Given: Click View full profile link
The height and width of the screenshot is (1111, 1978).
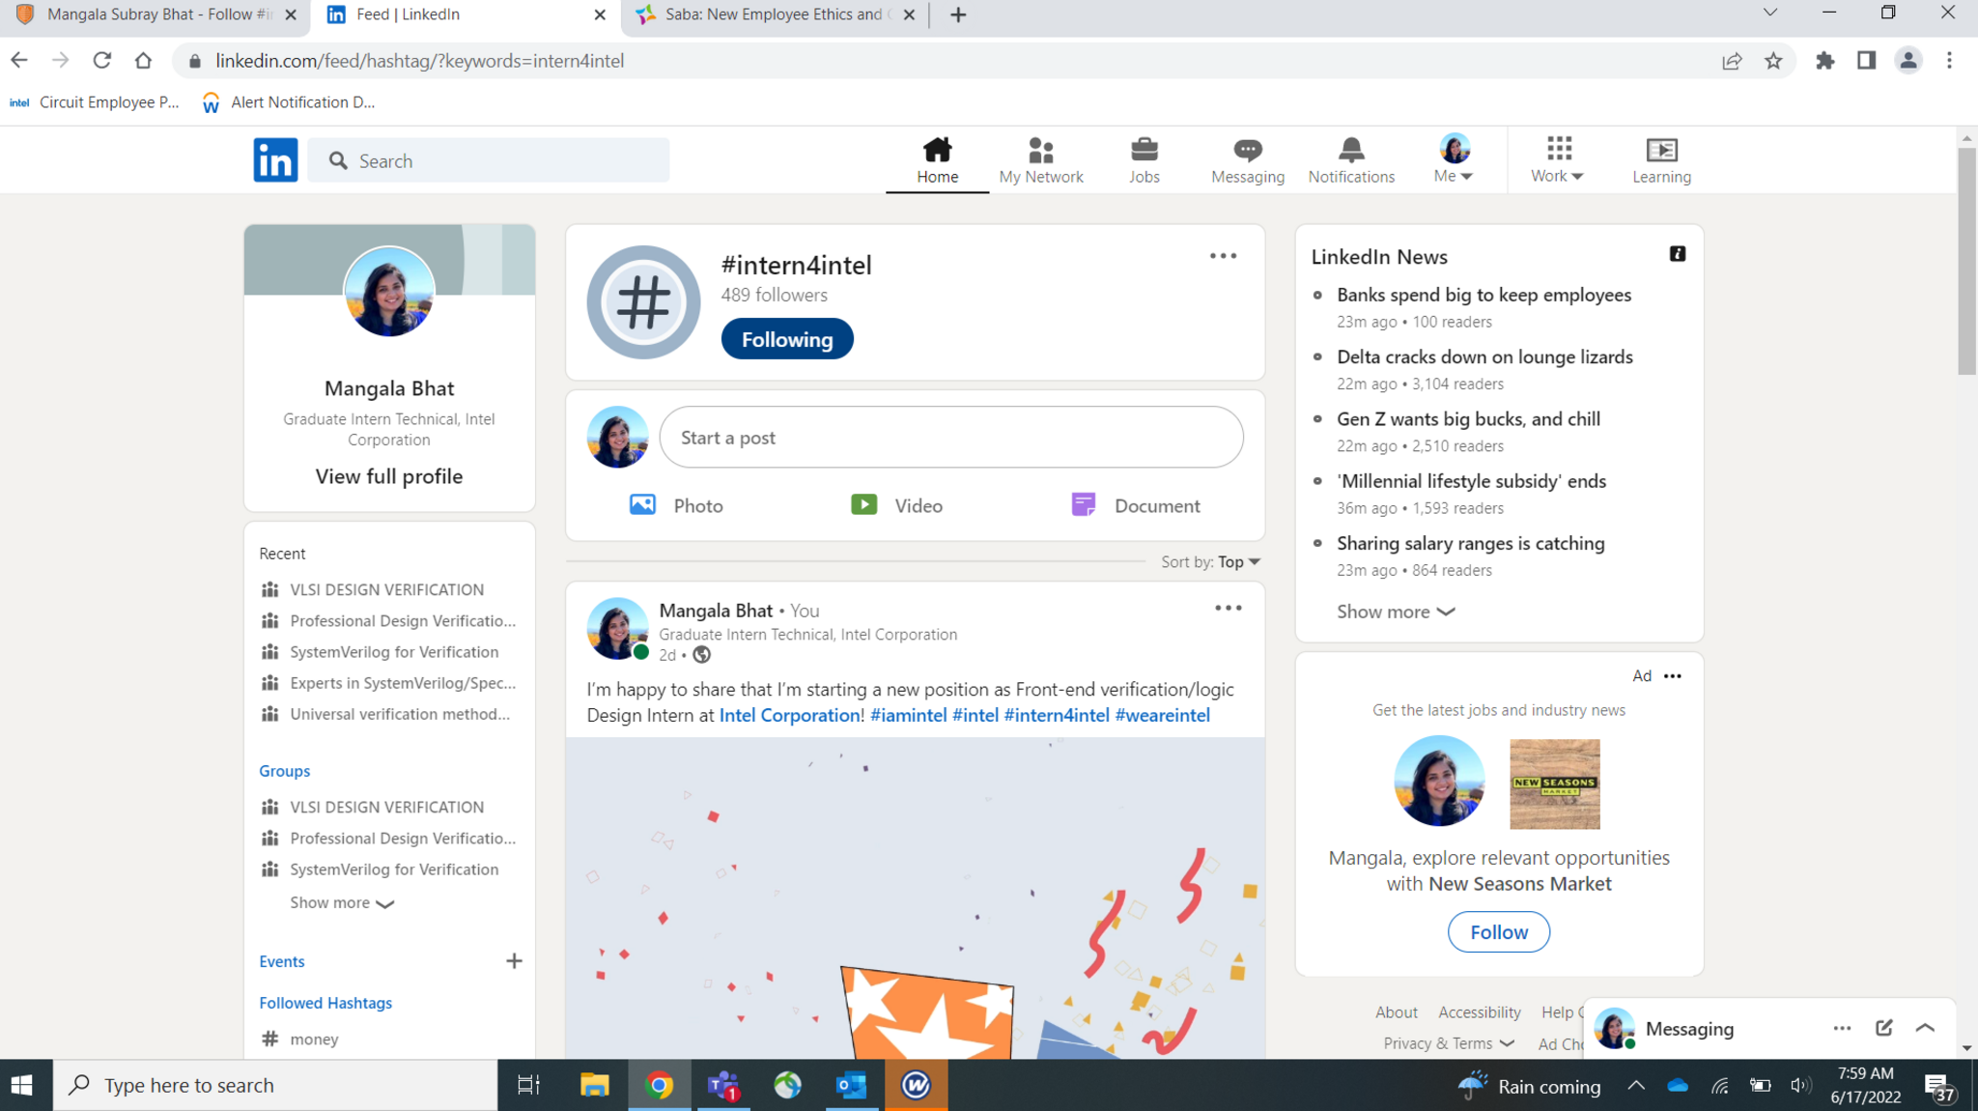Looking at the screenshot, I should click(388, 476).
